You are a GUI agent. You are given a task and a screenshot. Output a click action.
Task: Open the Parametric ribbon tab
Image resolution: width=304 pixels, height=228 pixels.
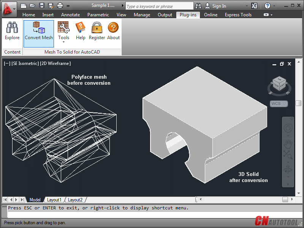tap(98, 15)
